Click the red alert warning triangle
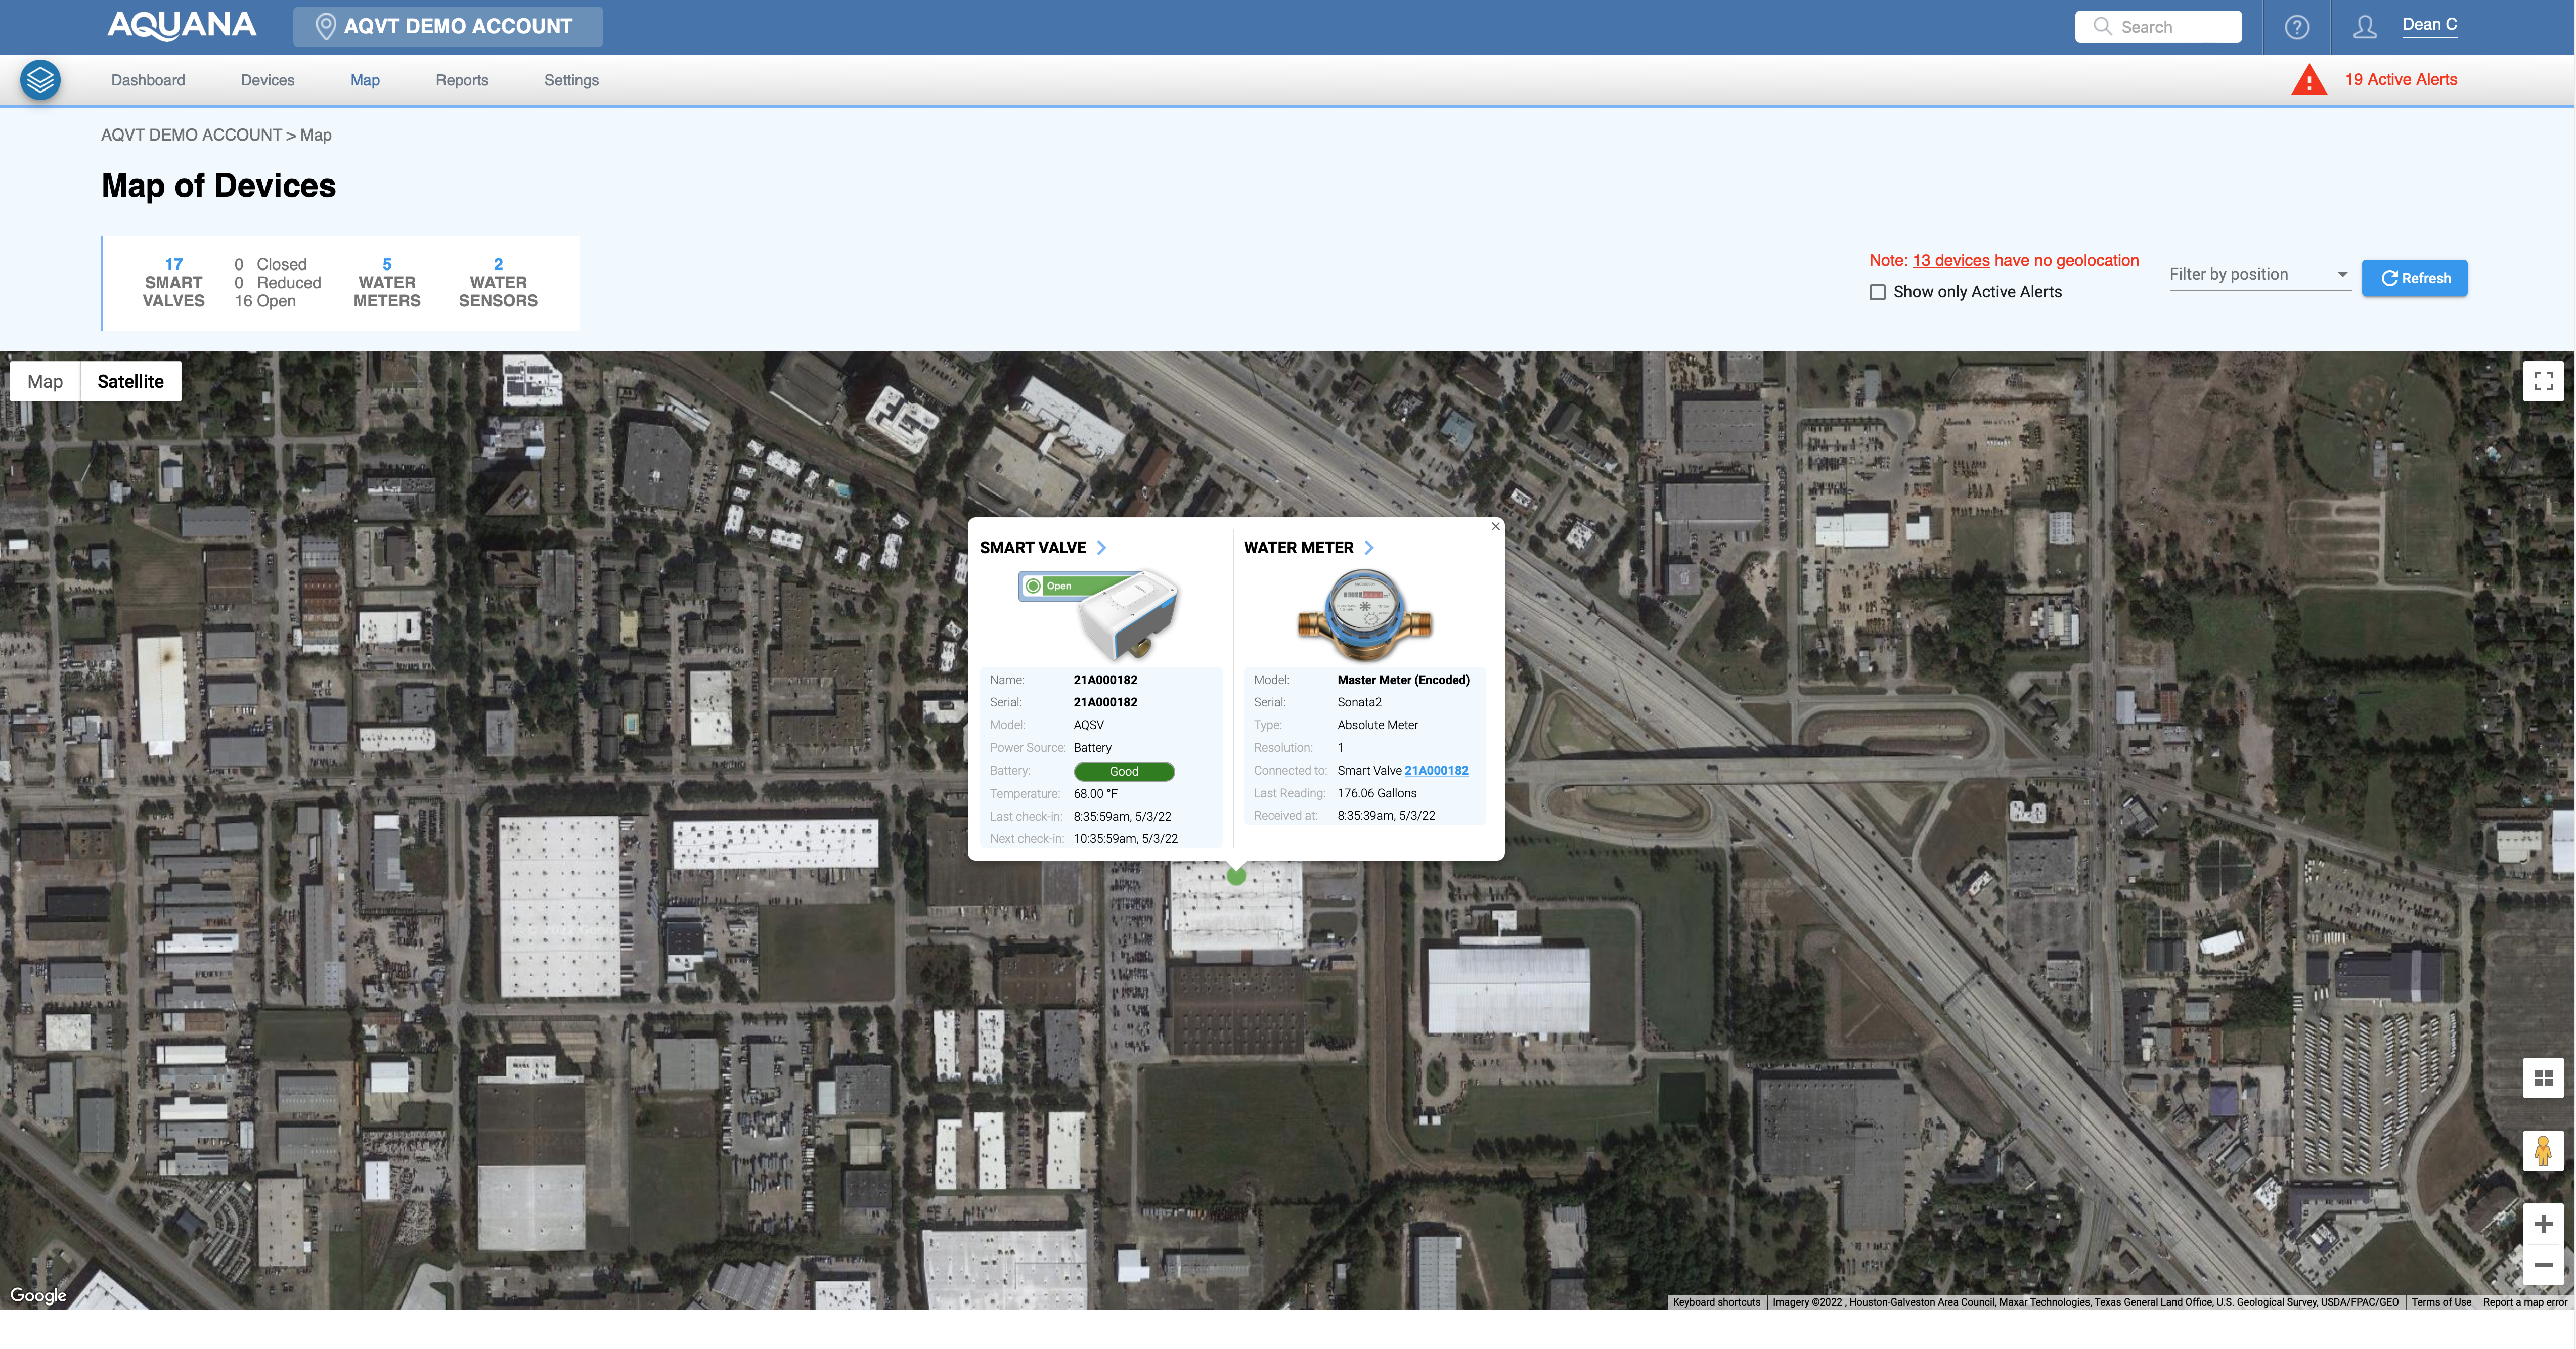Screen dimensions: 2576x1349 [2308, 80]
